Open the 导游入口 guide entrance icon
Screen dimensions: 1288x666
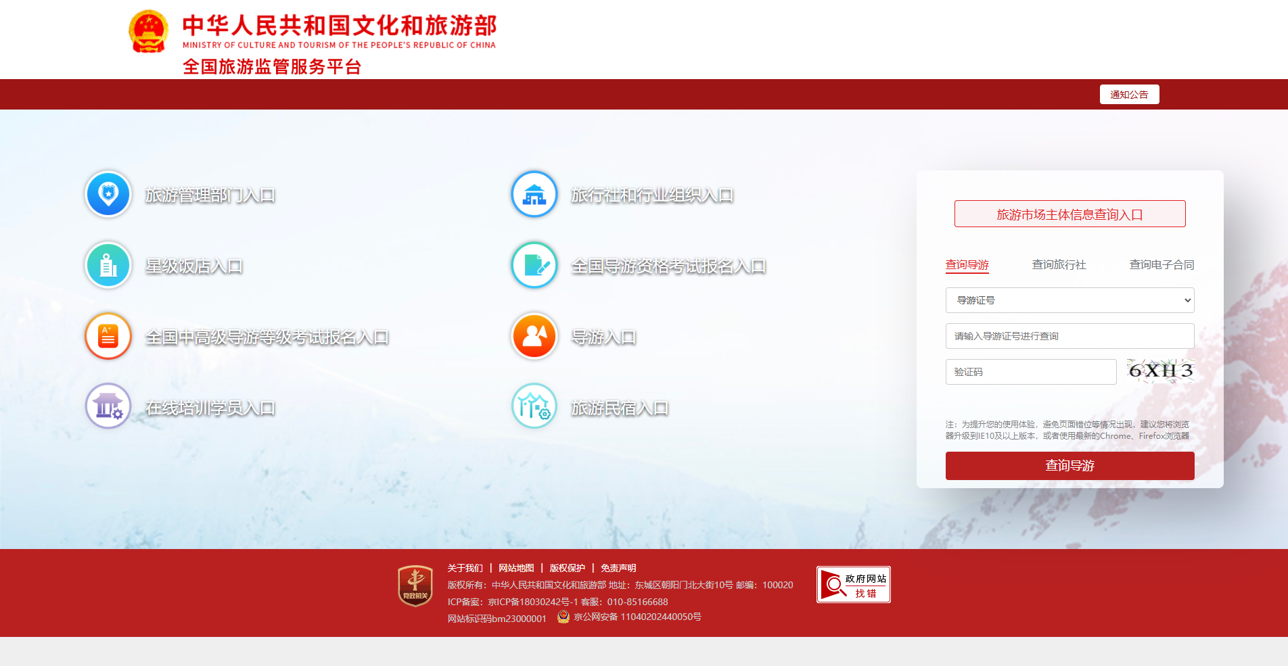[x=534, y=336]
